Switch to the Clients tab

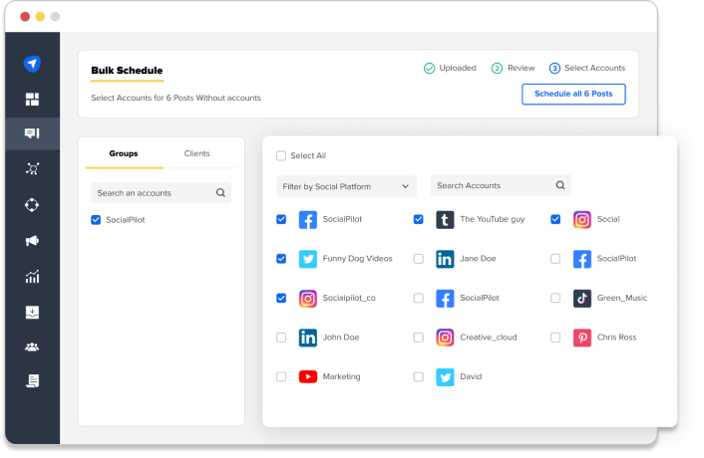pos(196,153)
